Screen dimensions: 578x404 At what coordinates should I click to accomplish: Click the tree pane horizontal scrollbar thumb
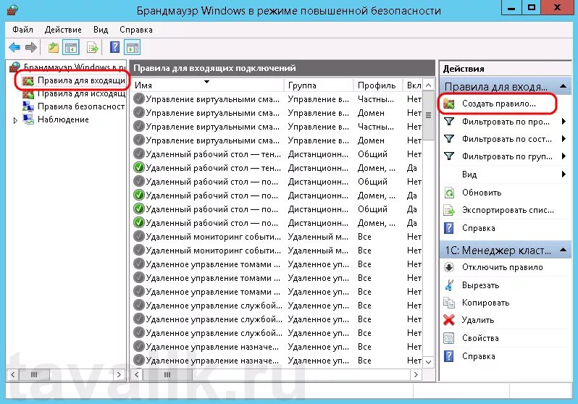34,375
